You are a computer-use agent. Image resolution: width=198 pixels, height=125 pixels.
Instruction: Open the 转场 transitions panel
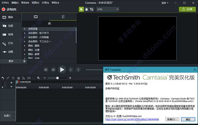point(8,34)
